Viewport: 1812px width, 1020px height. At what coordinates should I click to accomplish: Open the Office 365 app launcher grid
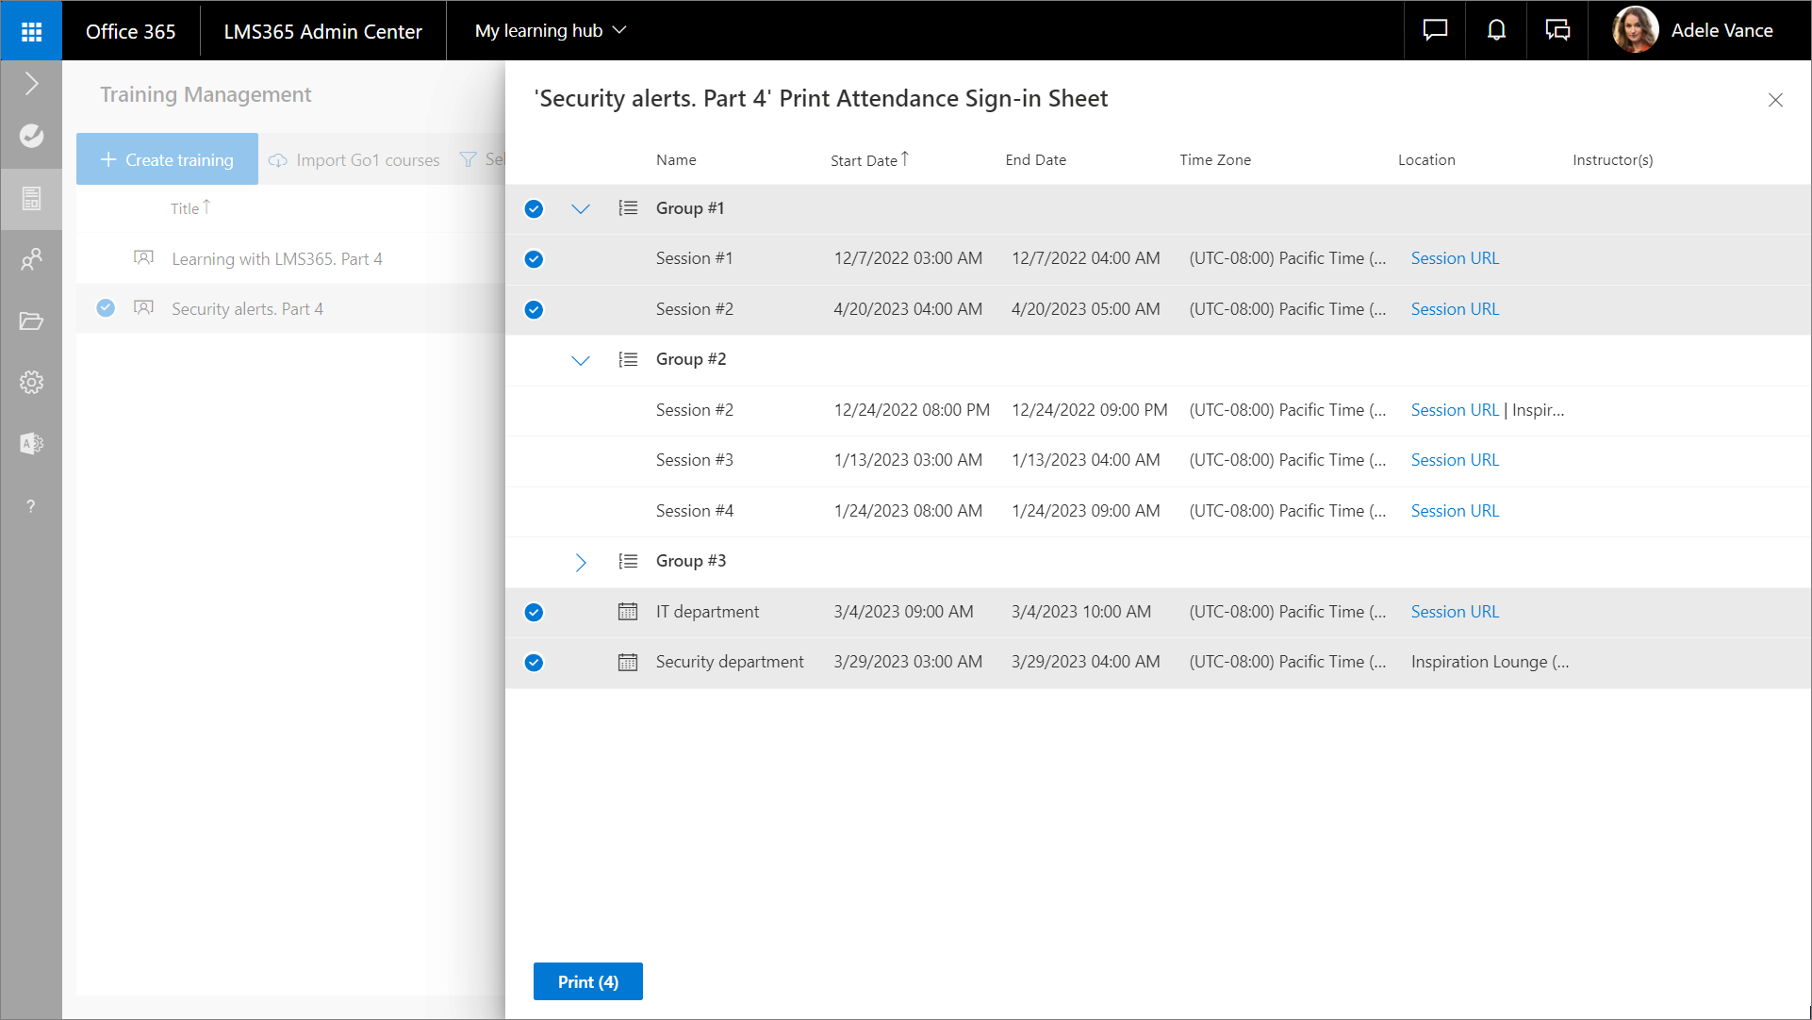pyautogui.click(x=31, y=31)
